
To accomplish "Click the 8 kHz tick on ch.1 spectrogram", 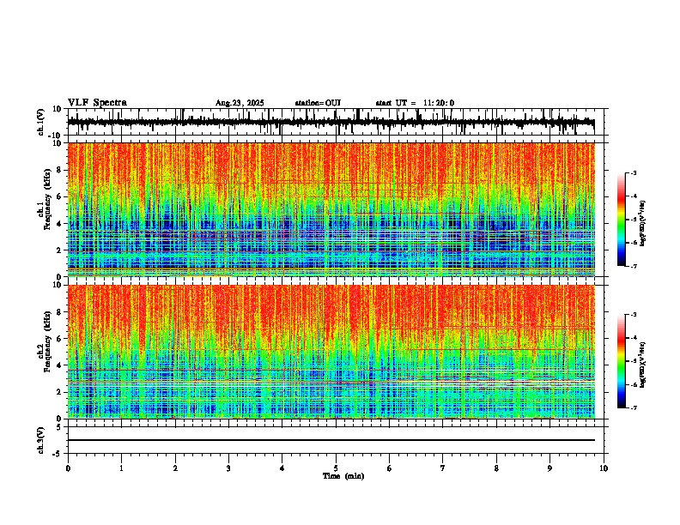I will tap(60, 170).
